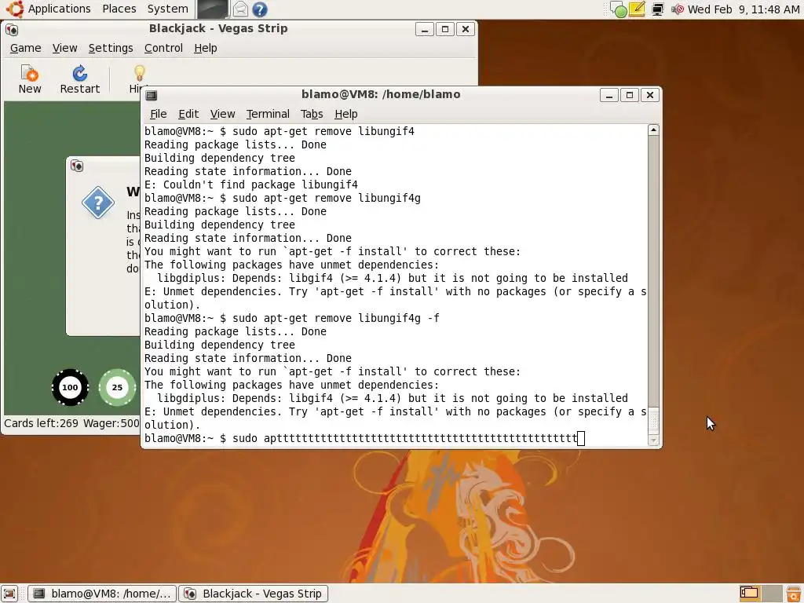
Task: Minimize the terminal window
Action: (608, 95)
